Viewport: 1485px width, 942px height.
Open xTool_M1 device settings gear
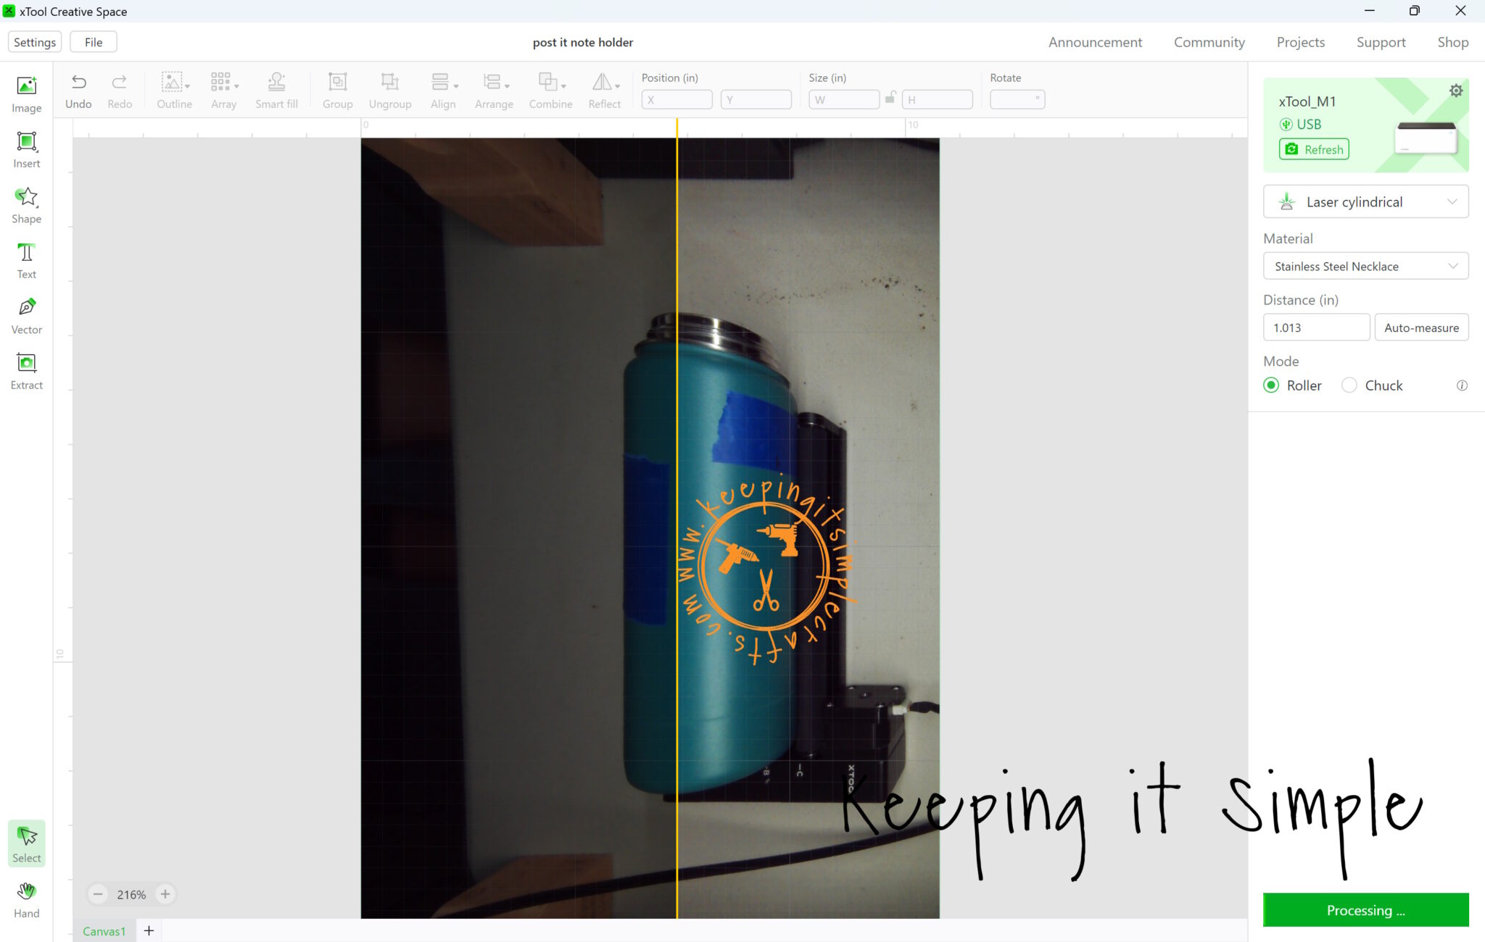[1455, 91]
